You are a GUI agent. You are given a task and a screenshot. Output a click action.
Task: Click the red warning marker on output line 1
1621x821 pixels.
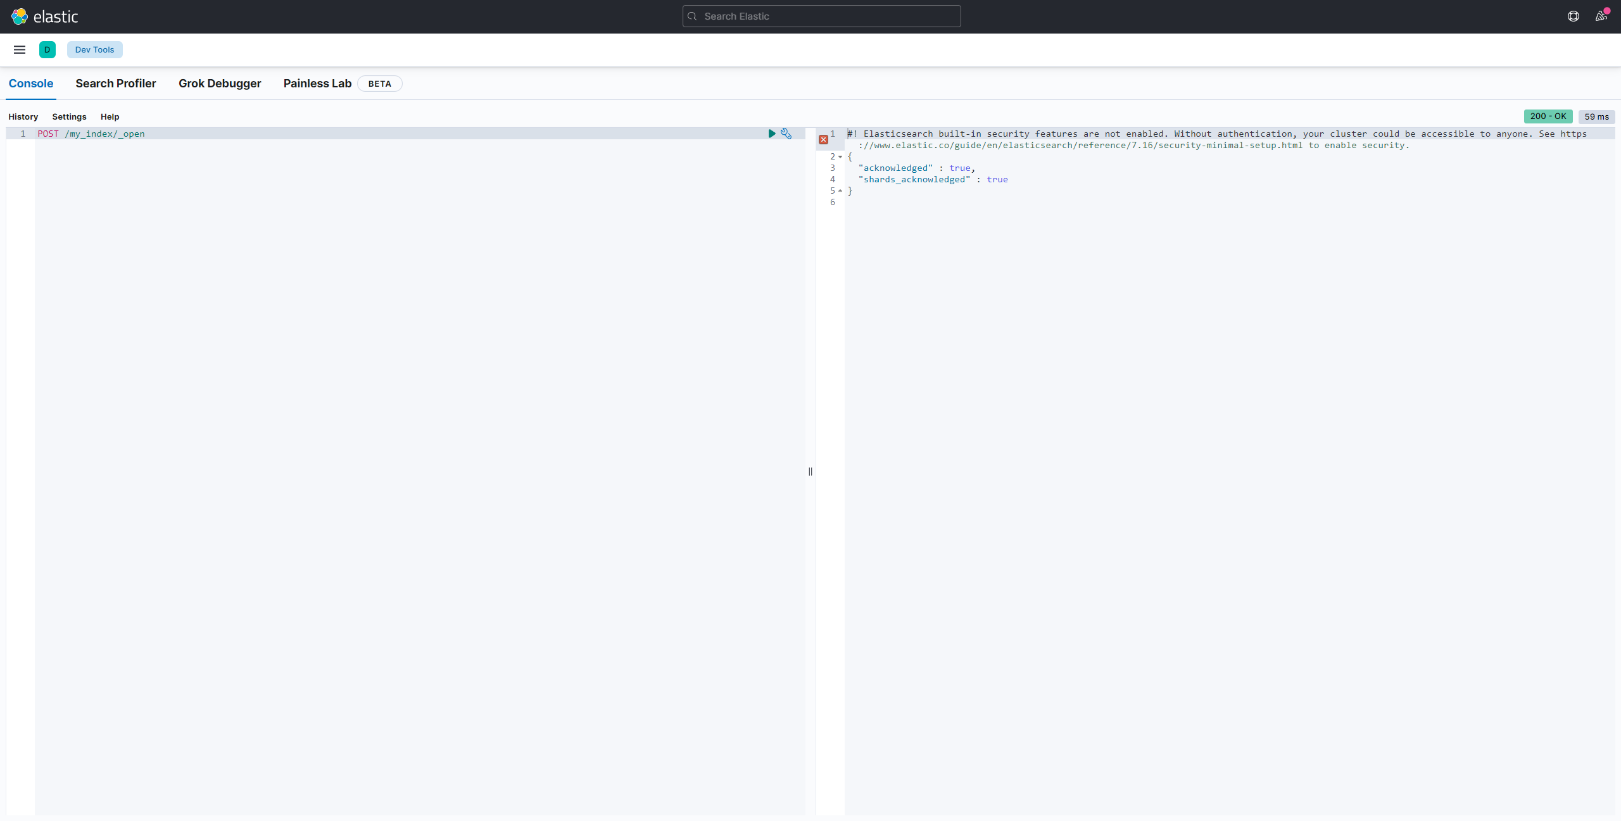[823, 139]
